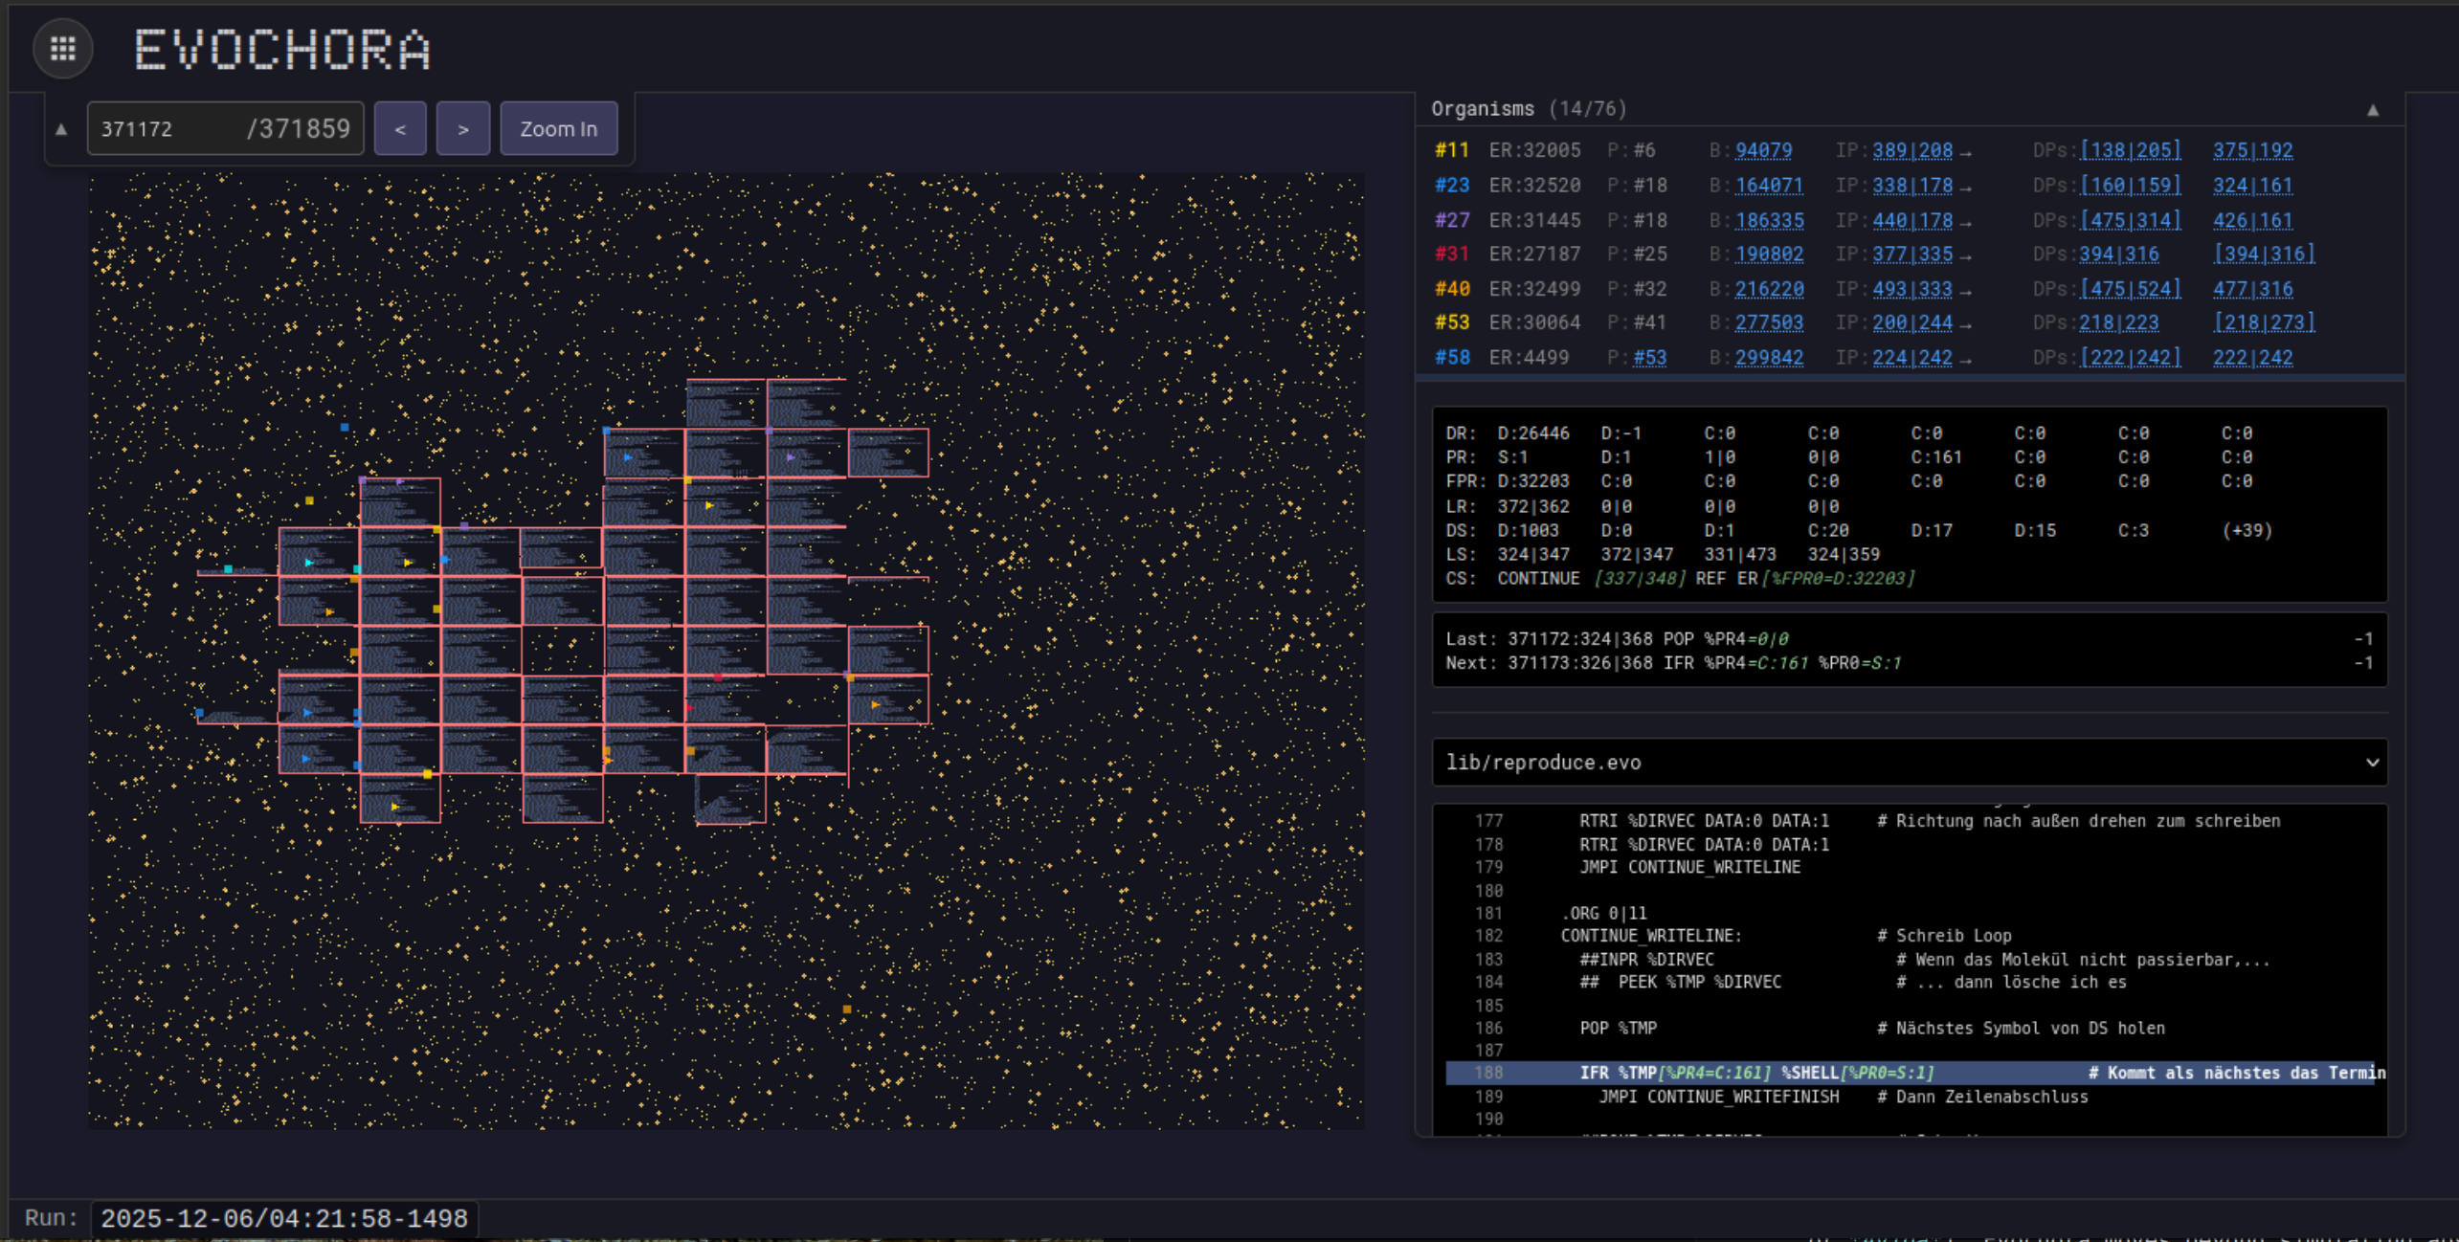2459x1242 pixels.
Task: Open the grid apps menu icon
Action: click(63, 48)
